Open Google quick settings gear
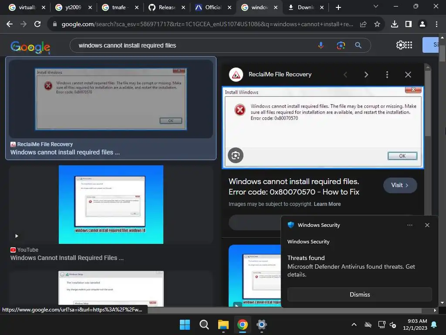Screen dimensions: 446x335 (x=400, y=45)
